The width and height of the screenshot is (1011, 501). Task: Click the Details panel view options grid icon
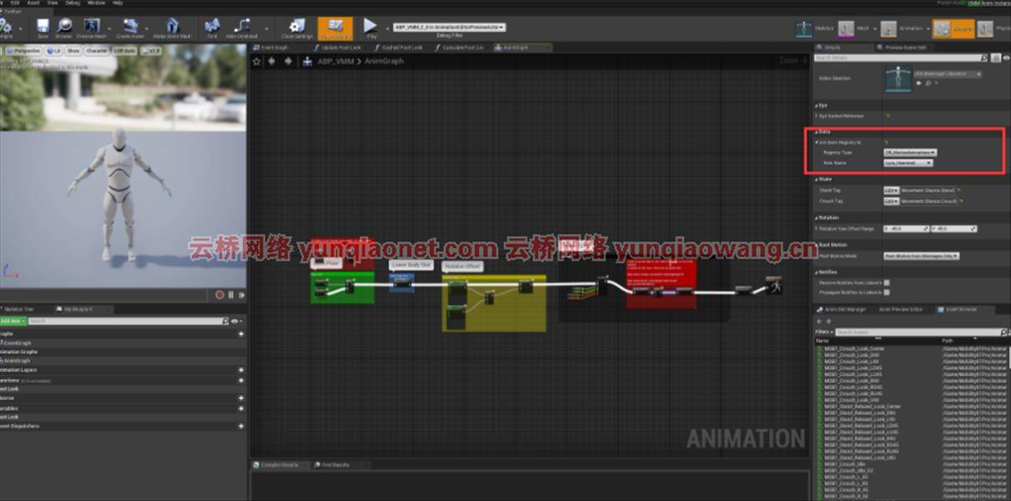coord(997,58)
